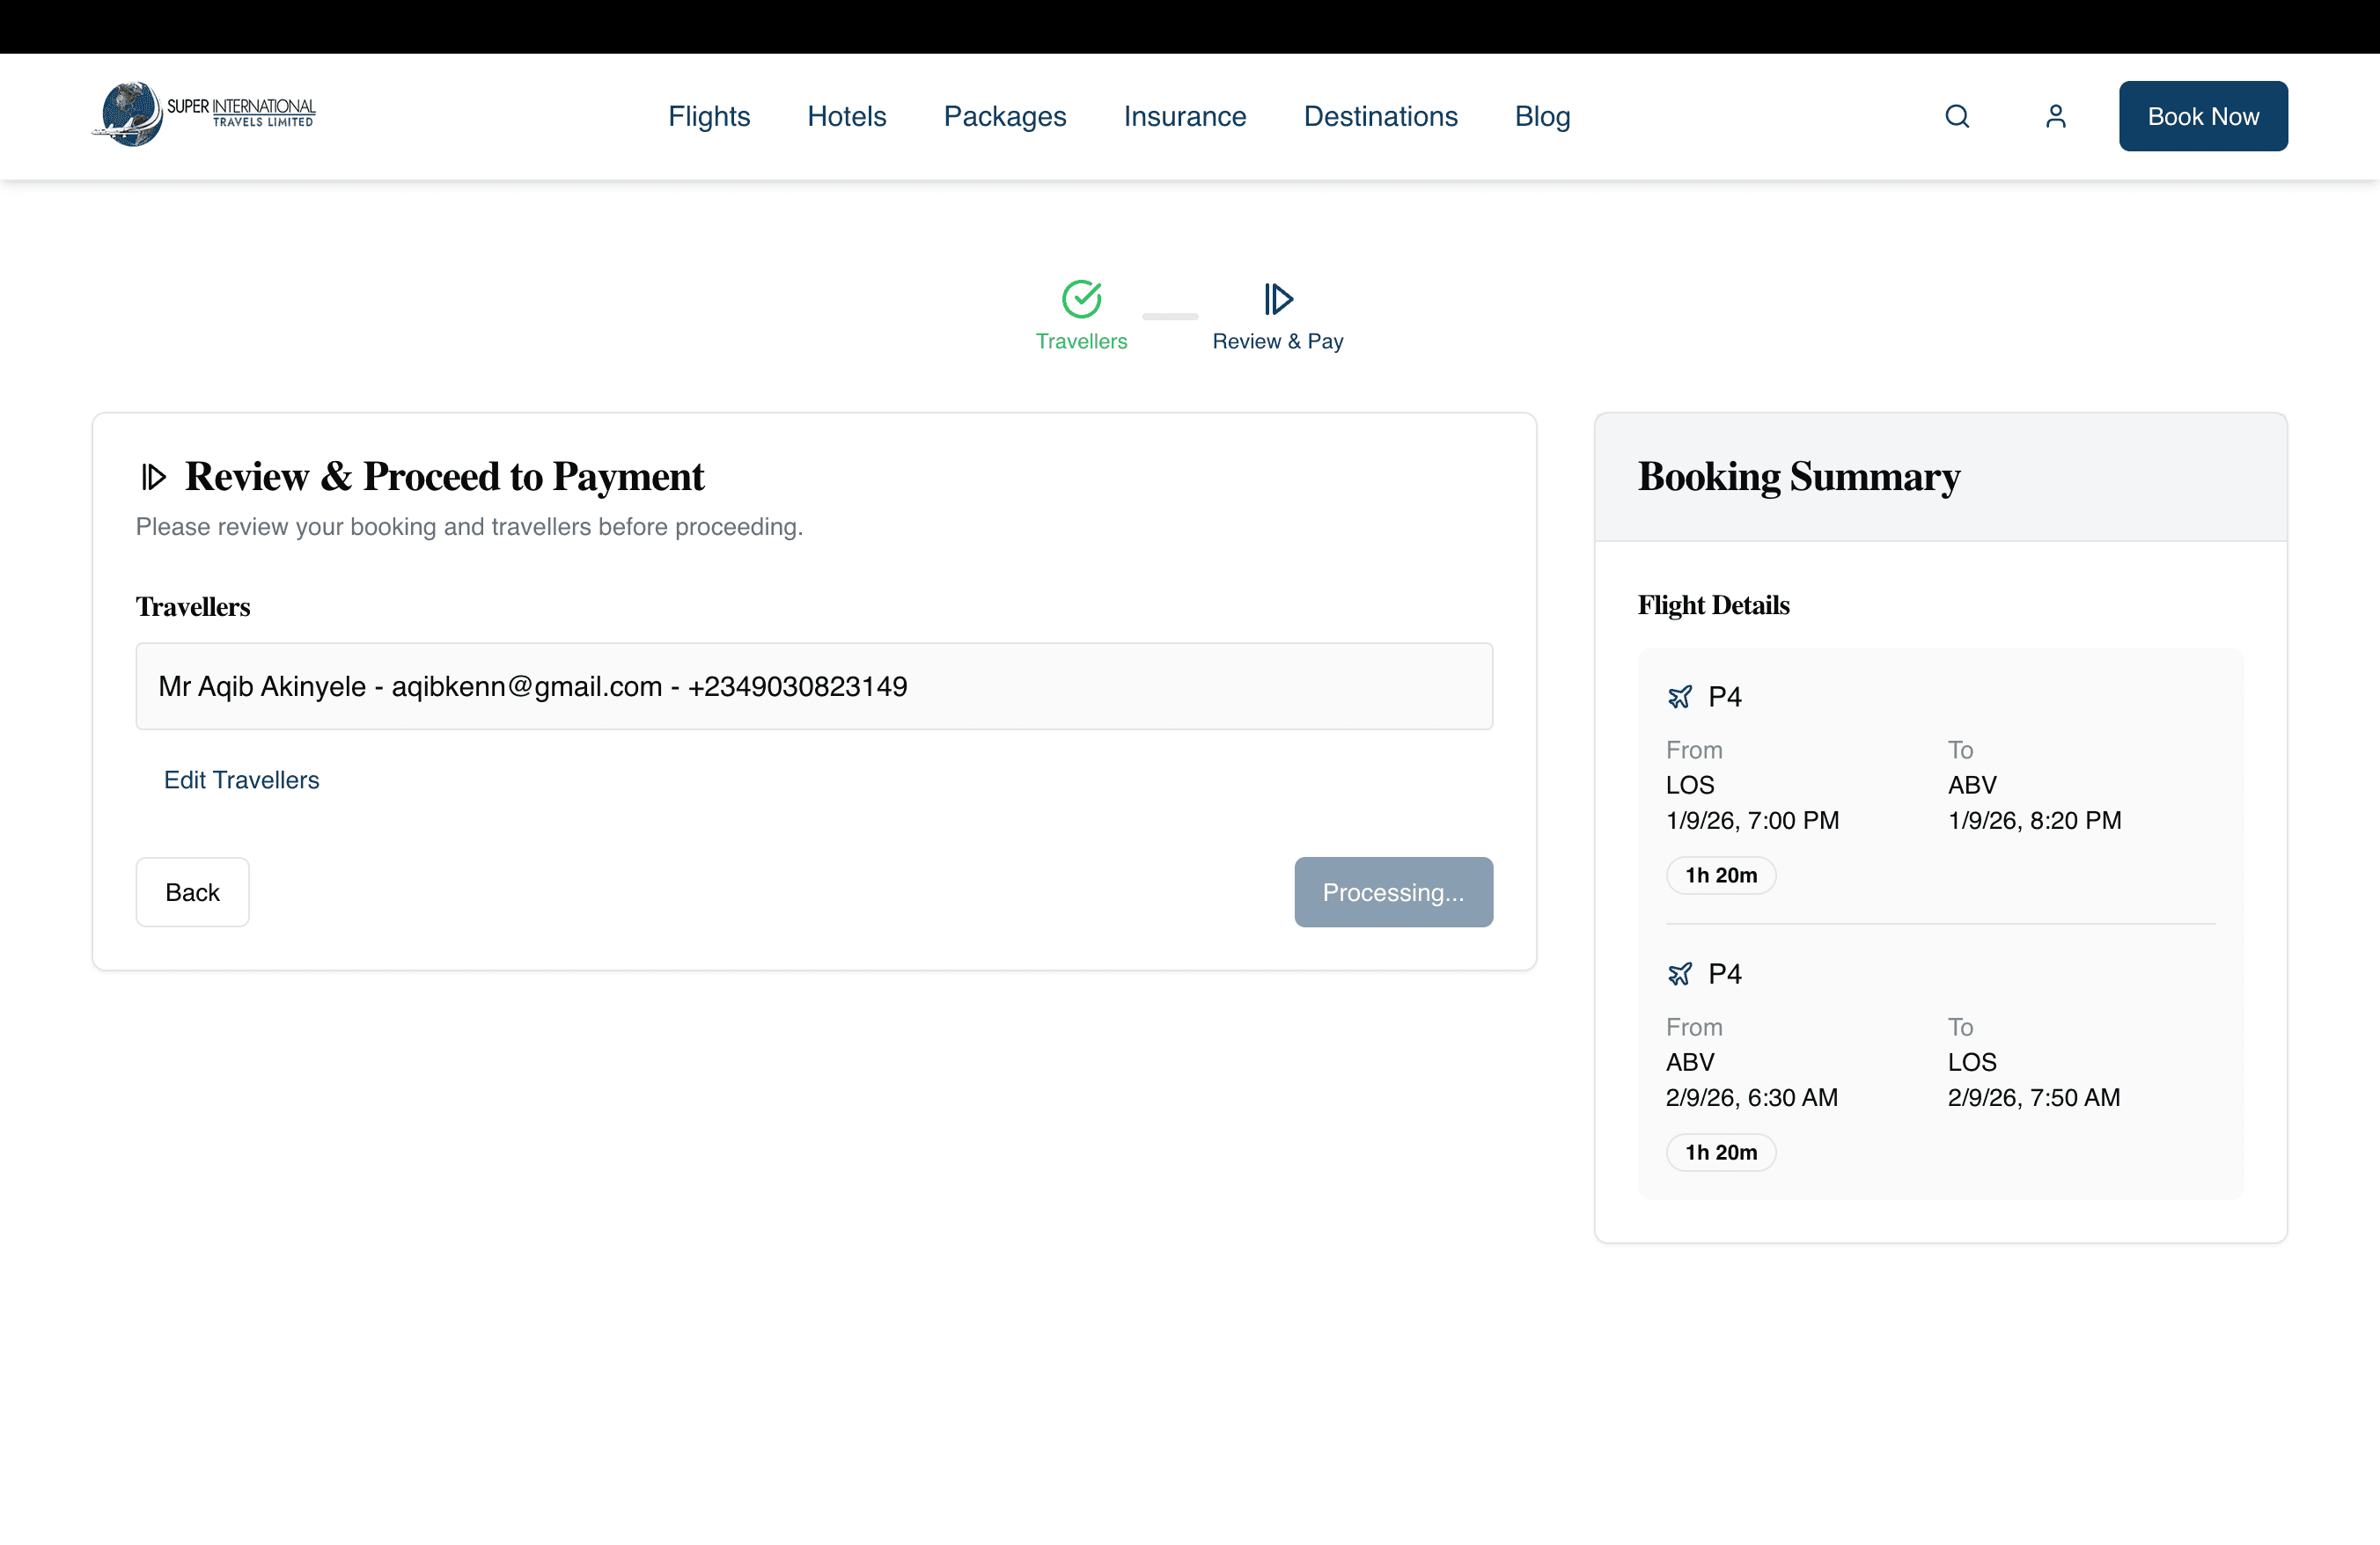Image resolution: width=2380 pixels, height=1545 pixels.
Task: Open the user account profile icon
Action: pos(2055,117)
